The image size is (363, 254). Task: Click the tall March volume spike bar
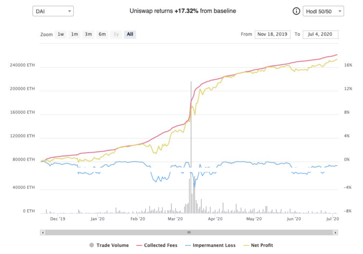point(191,147)
